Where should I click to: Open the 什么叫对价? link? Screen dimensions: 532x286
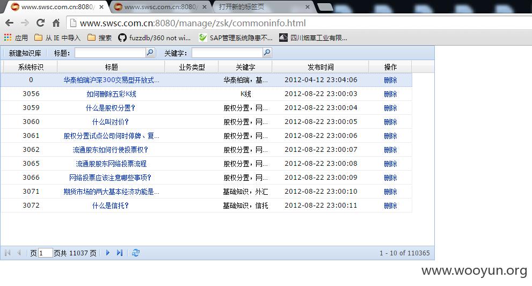point(110,122)
